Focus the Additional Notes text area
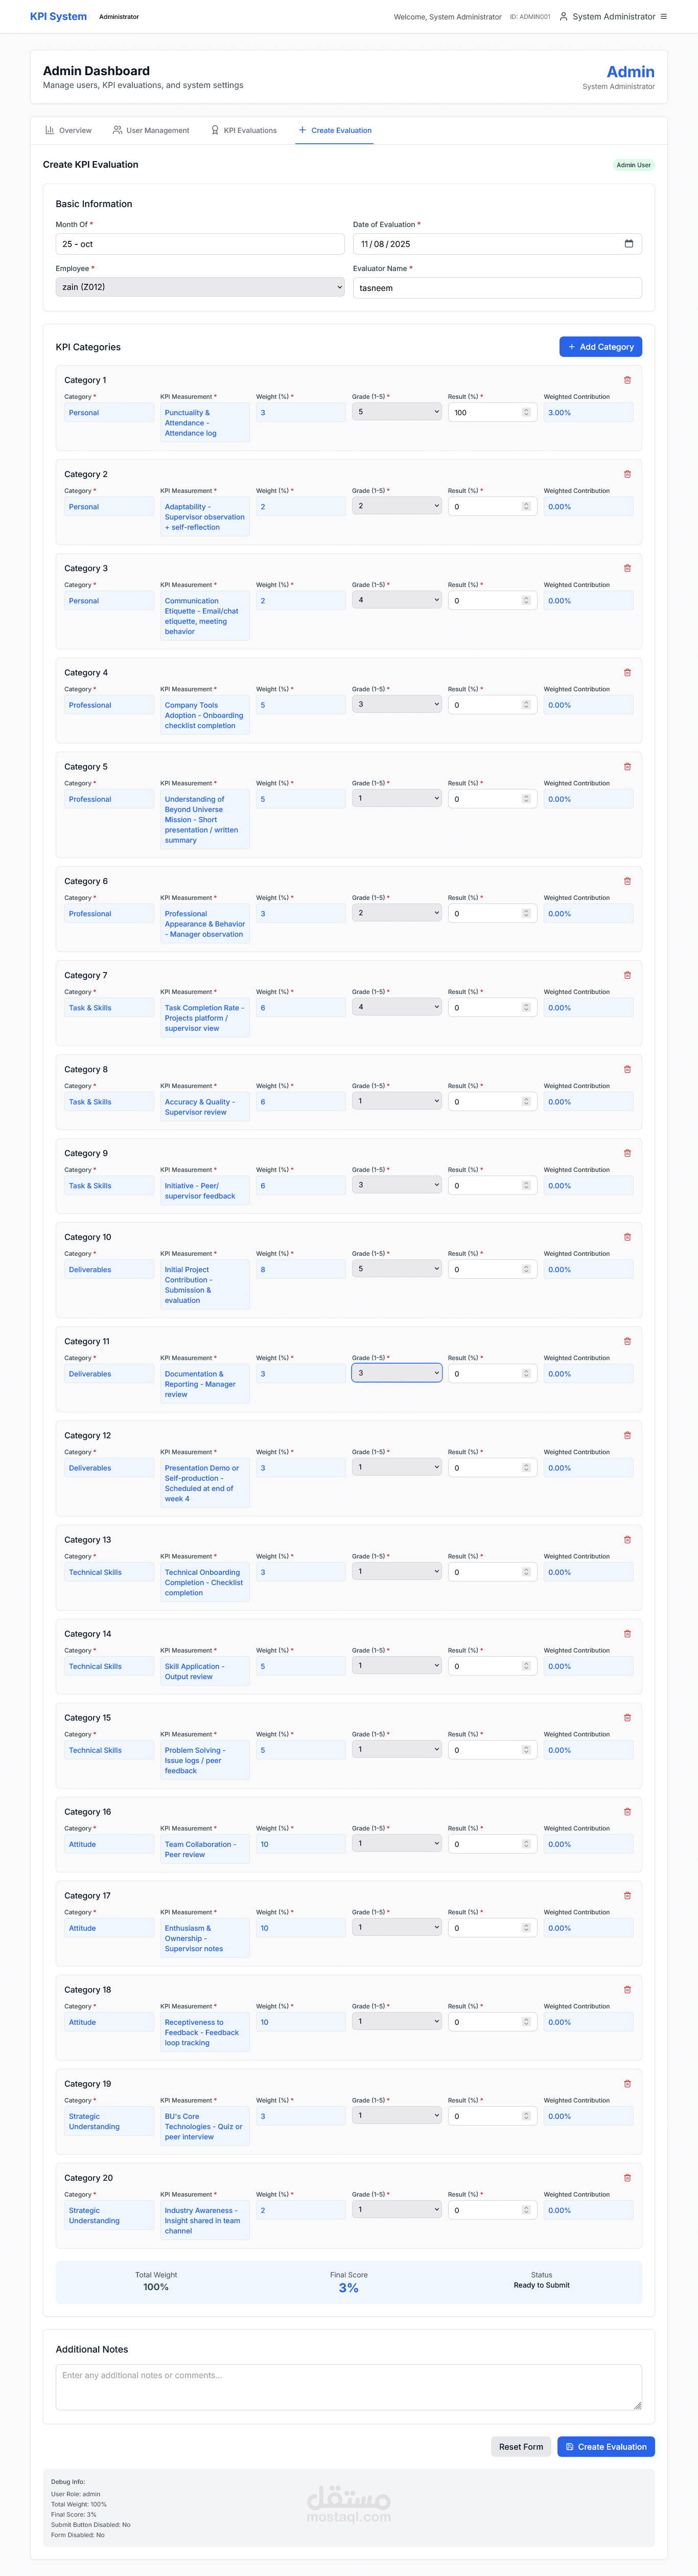Screen dimensions: 698x2576 (x=348, y=2387)
